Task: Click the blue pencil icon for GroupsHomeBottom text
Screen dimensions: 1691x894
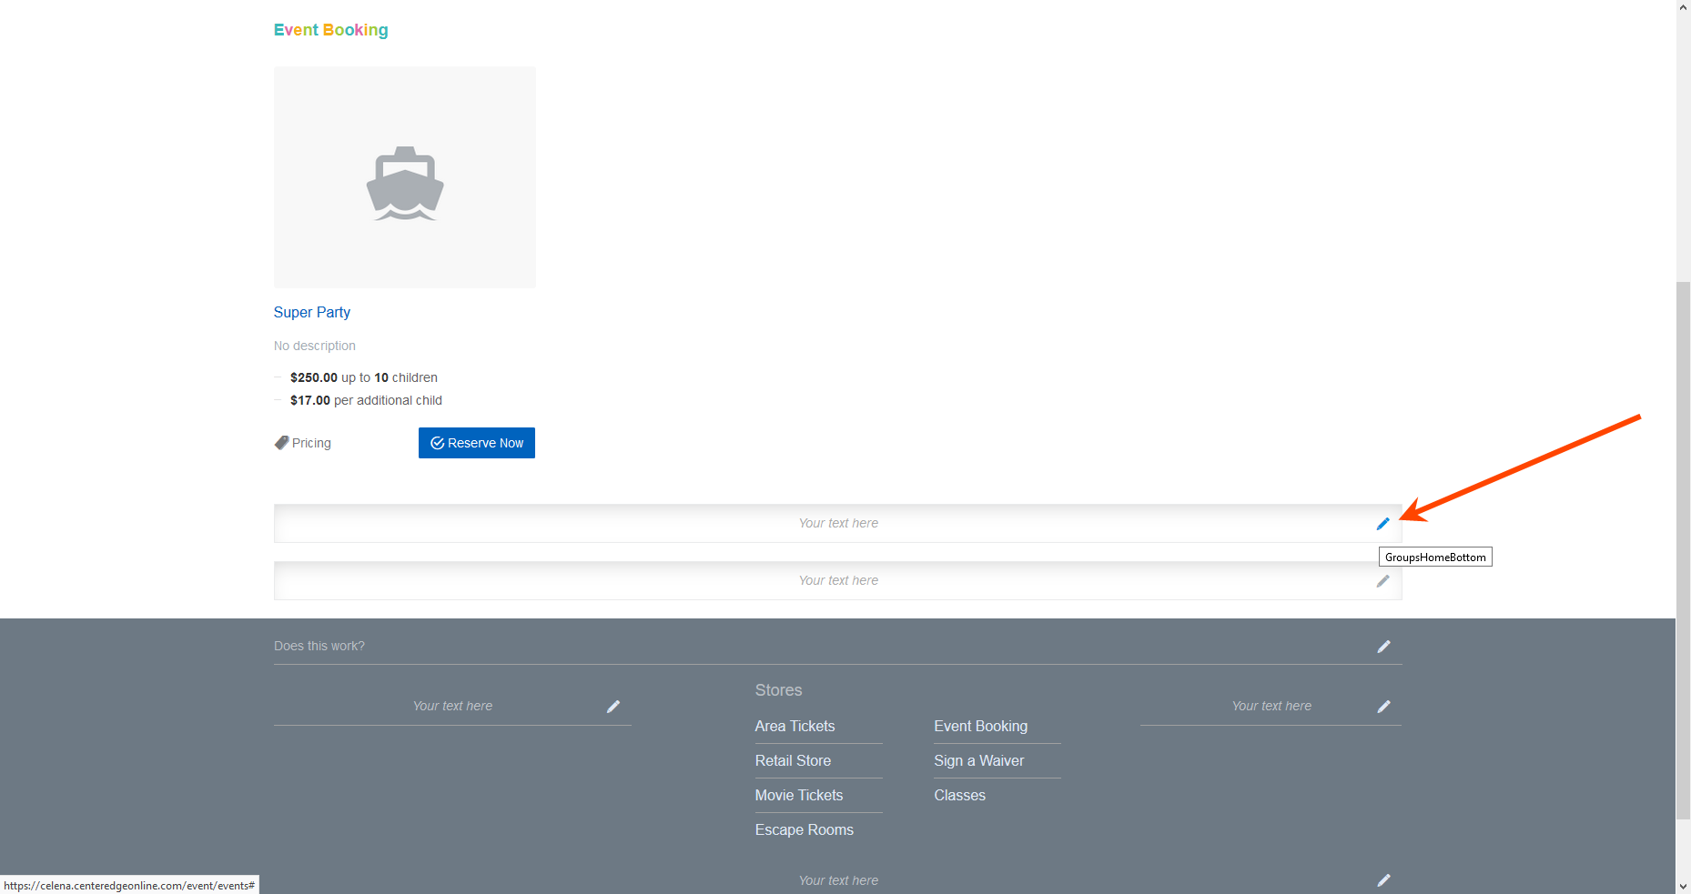Action: coord(1383,524)
